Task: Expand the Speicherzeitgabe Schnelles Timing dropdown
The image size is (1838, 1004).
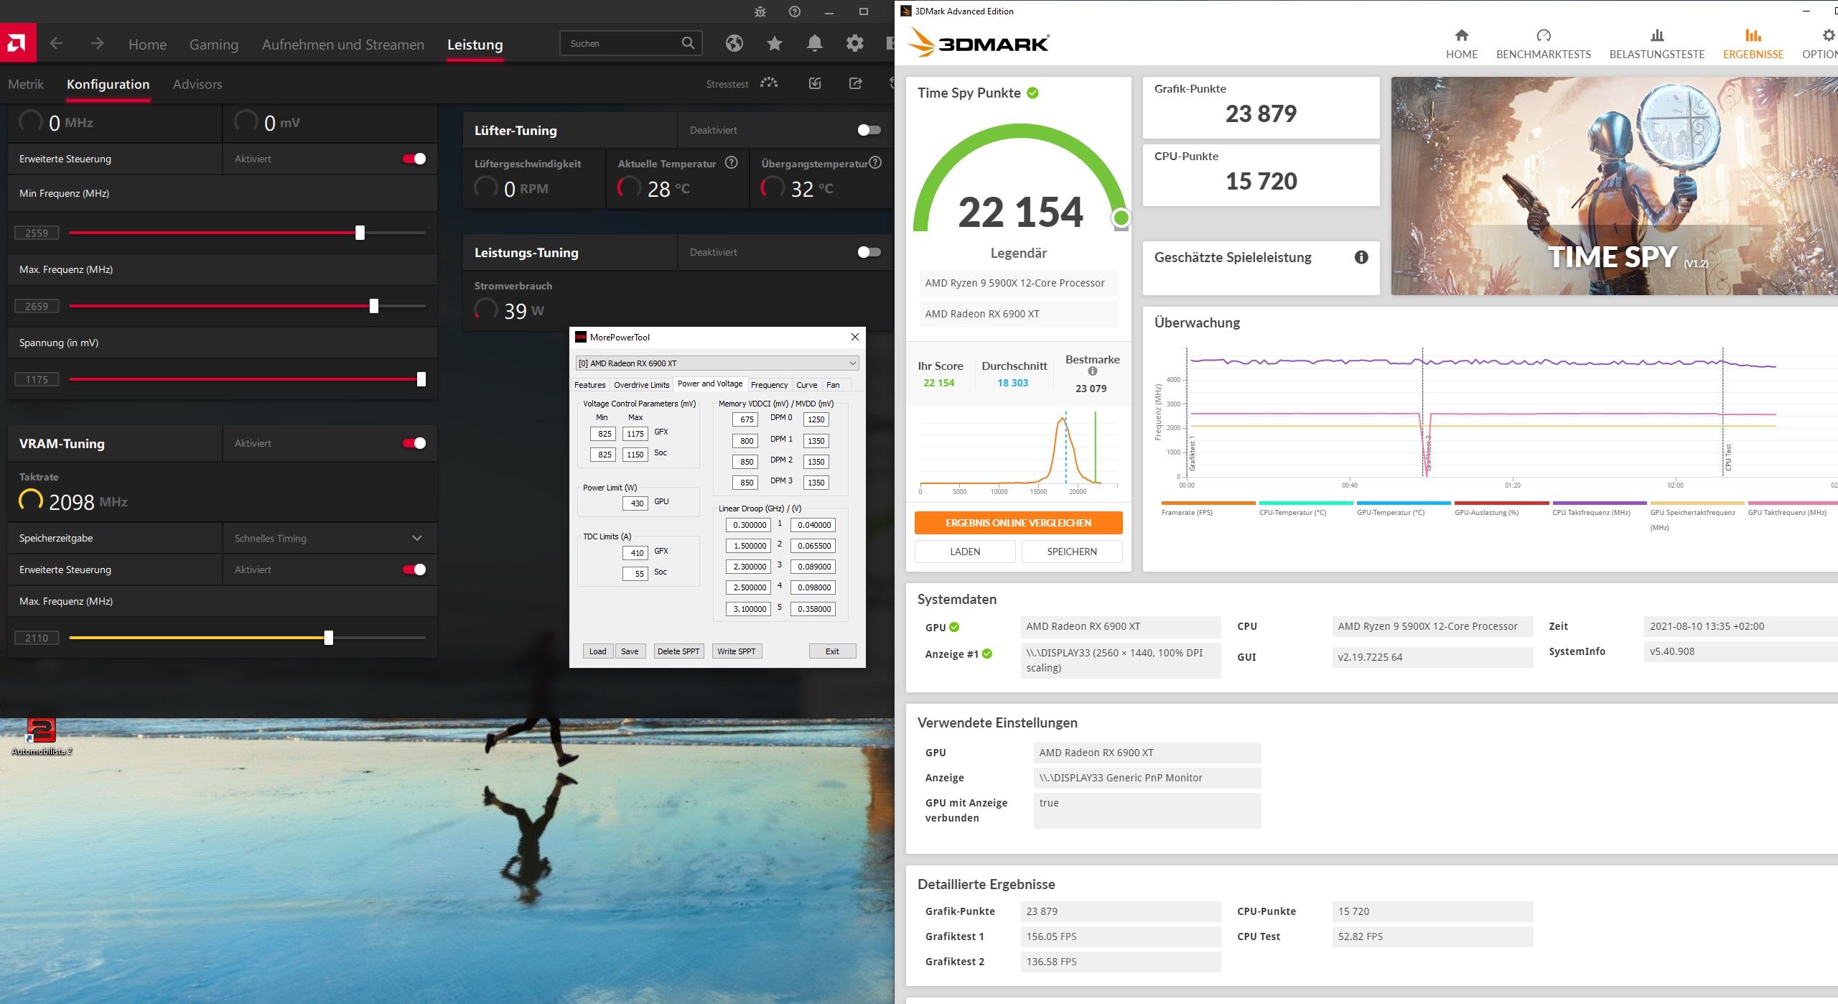Action: (x=330, y=538)
